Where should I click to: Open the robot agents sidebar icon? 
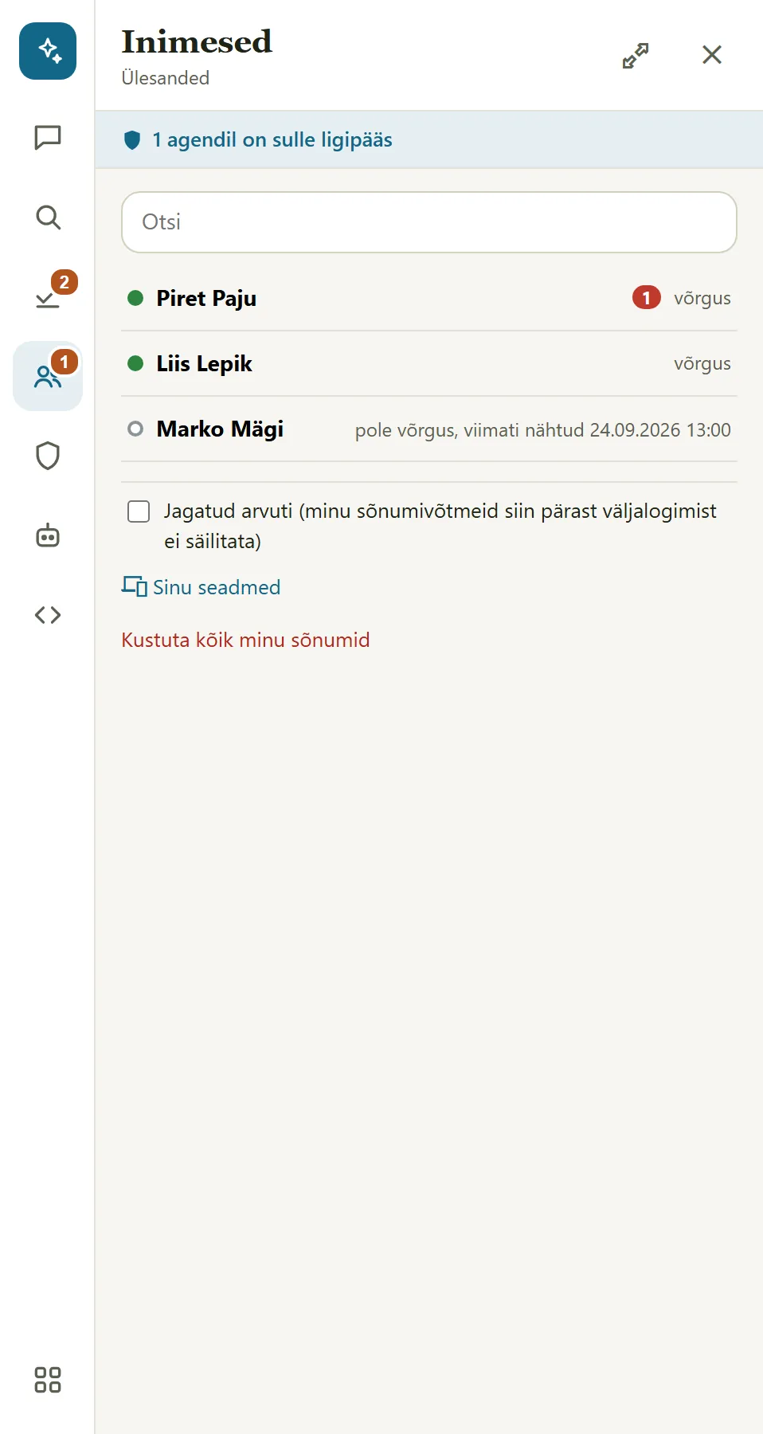click(48, 535)
